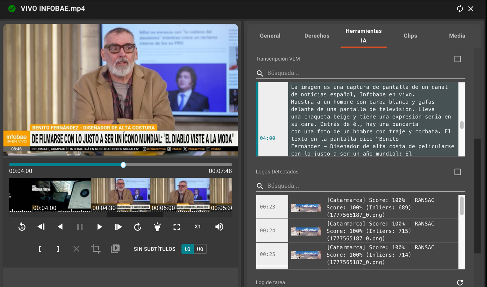Click Catamarca logo thumbnail in 00:23 row

tap(306, 208)
